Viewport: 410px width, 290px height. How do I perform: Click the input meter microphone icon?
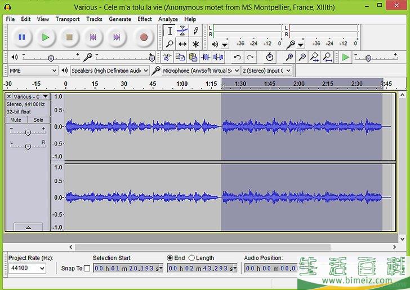(291, 45)
